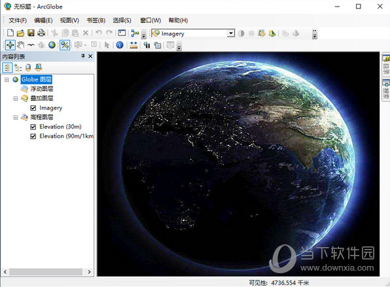Choose the Select Elements arrow tool
390x287 pixels.
point(107,45)
